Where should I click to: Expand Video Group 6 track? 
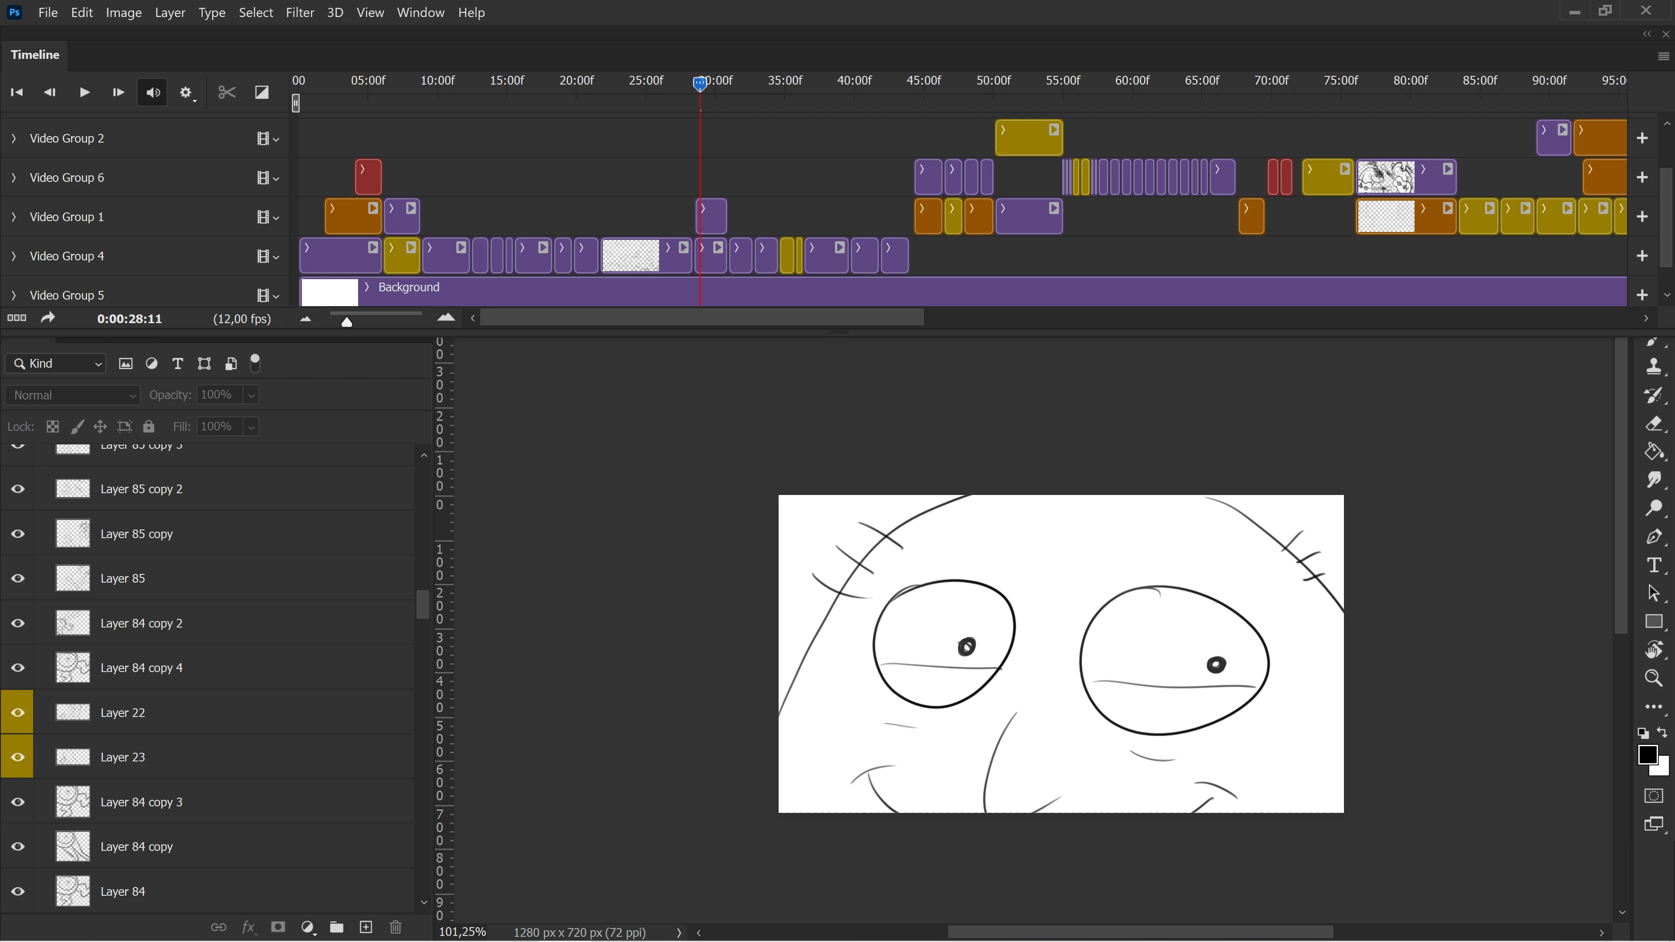click(x=14, y=177)
